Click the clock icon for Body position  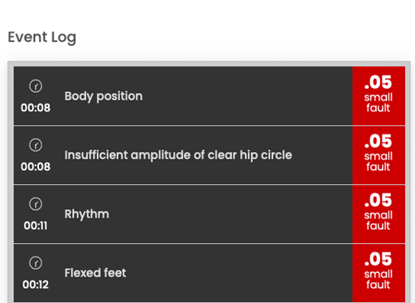[36, 86]
